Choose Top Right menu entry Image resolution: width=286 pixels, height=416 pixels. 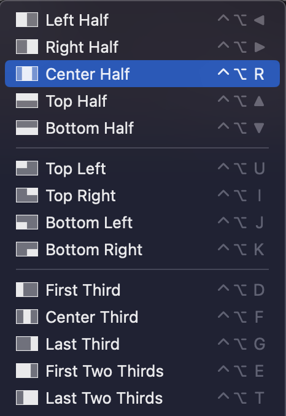pyautogui.click(x=142, y=195)
